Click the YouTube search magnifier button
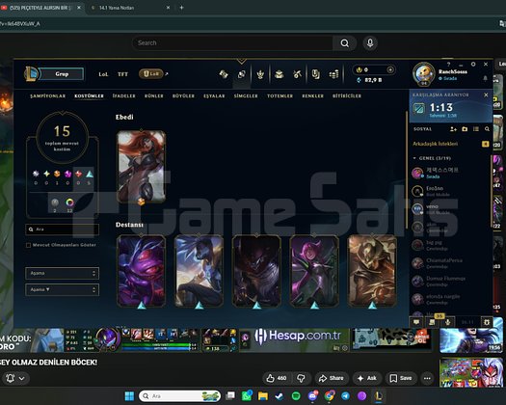Screen dimensions: 506x405 [345, 43]
